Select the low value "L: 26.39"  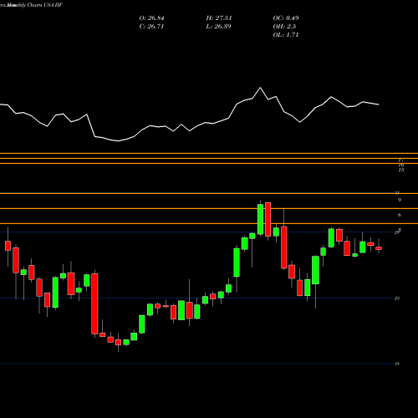click(218, 27)
